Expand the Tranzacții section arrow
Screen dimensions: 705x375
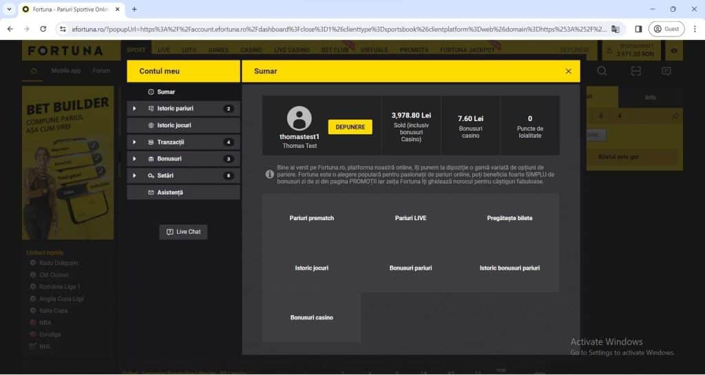(x=134, y=142)
